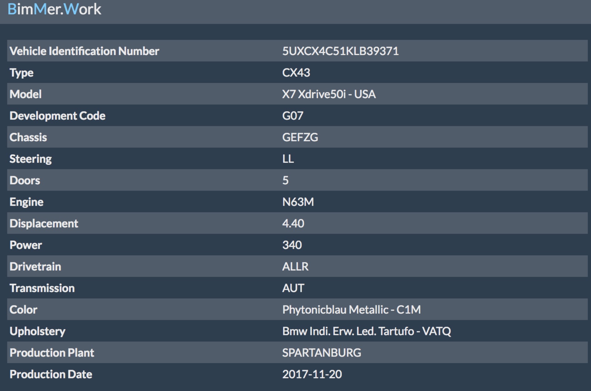
Task: Click the chassis value GEFZG
Action: 300,137
